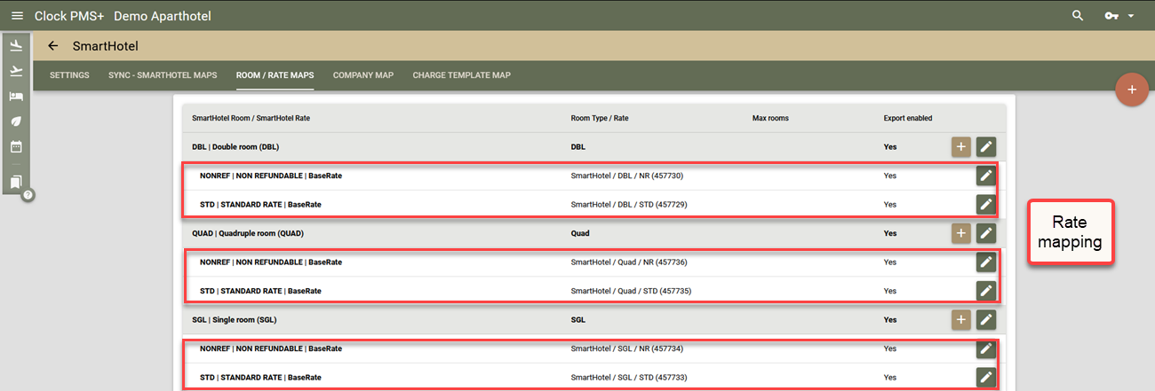
Task: Click the Clock PMS+ title text
Action: (x=69, y=16)
